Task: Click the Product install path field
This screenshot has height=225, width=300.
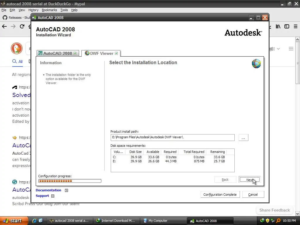Action: tap(172, 137)
